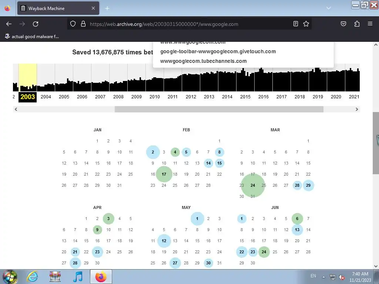Open March 24 snapshot
Viewport: 379px width, 284px height.
pos(253,185)
